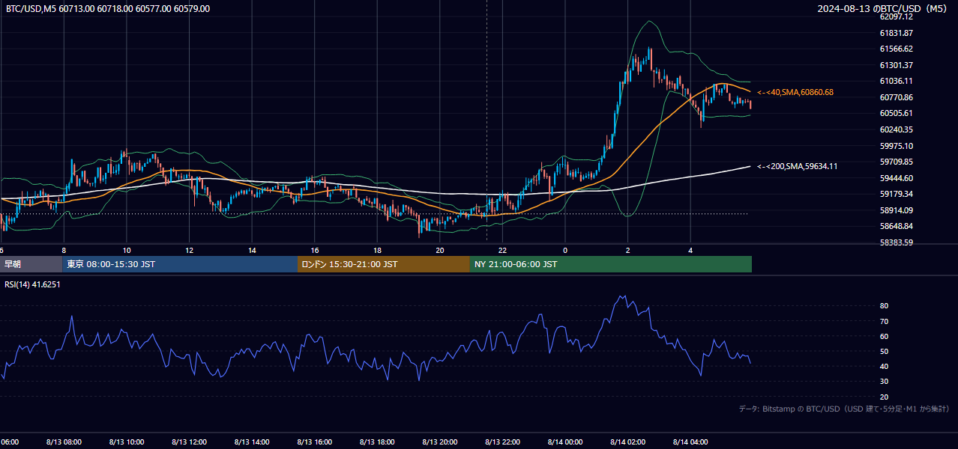Click RSI scale value 70

(884, 321)
